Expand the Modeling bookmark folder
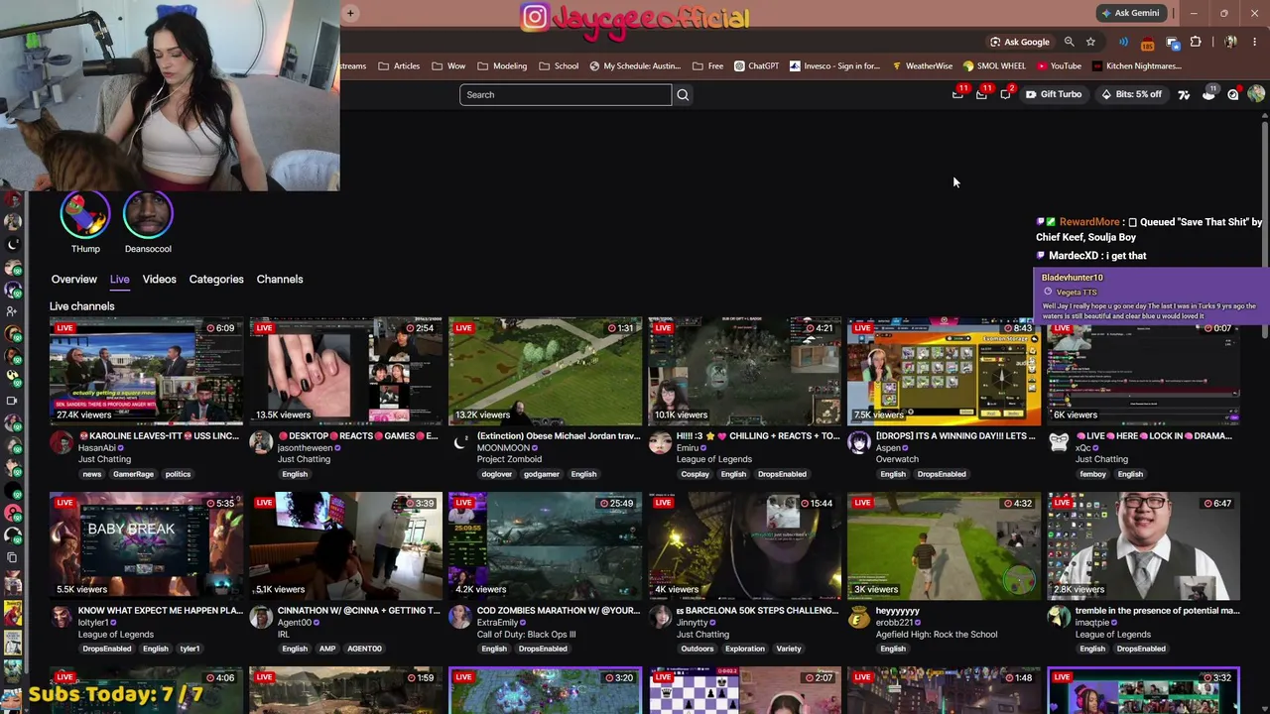The height and width of the screenshot is (714, 1270). click(x=502, y=66)
